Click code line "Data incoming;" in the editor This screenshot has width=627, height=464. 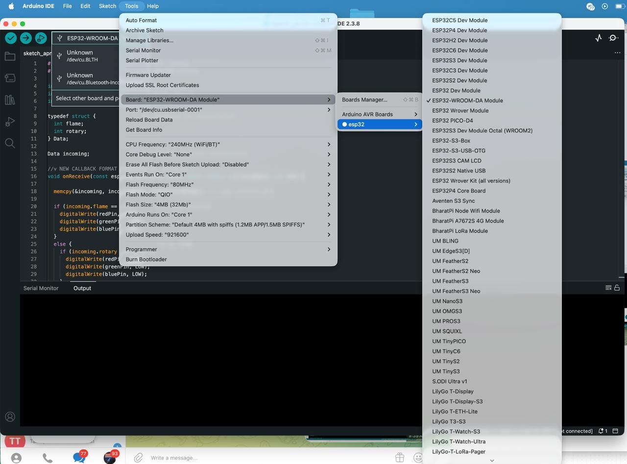click(69, 154)
